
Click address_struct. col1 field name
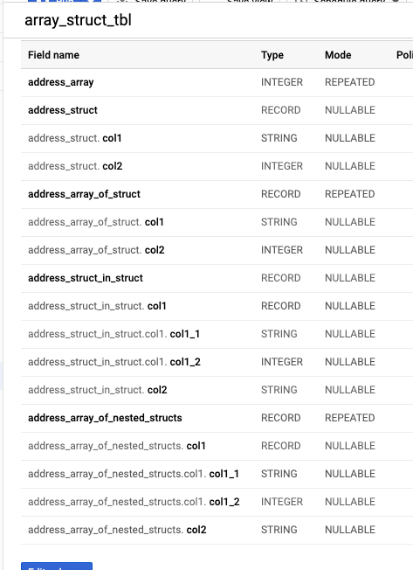(x=75, y=138)
